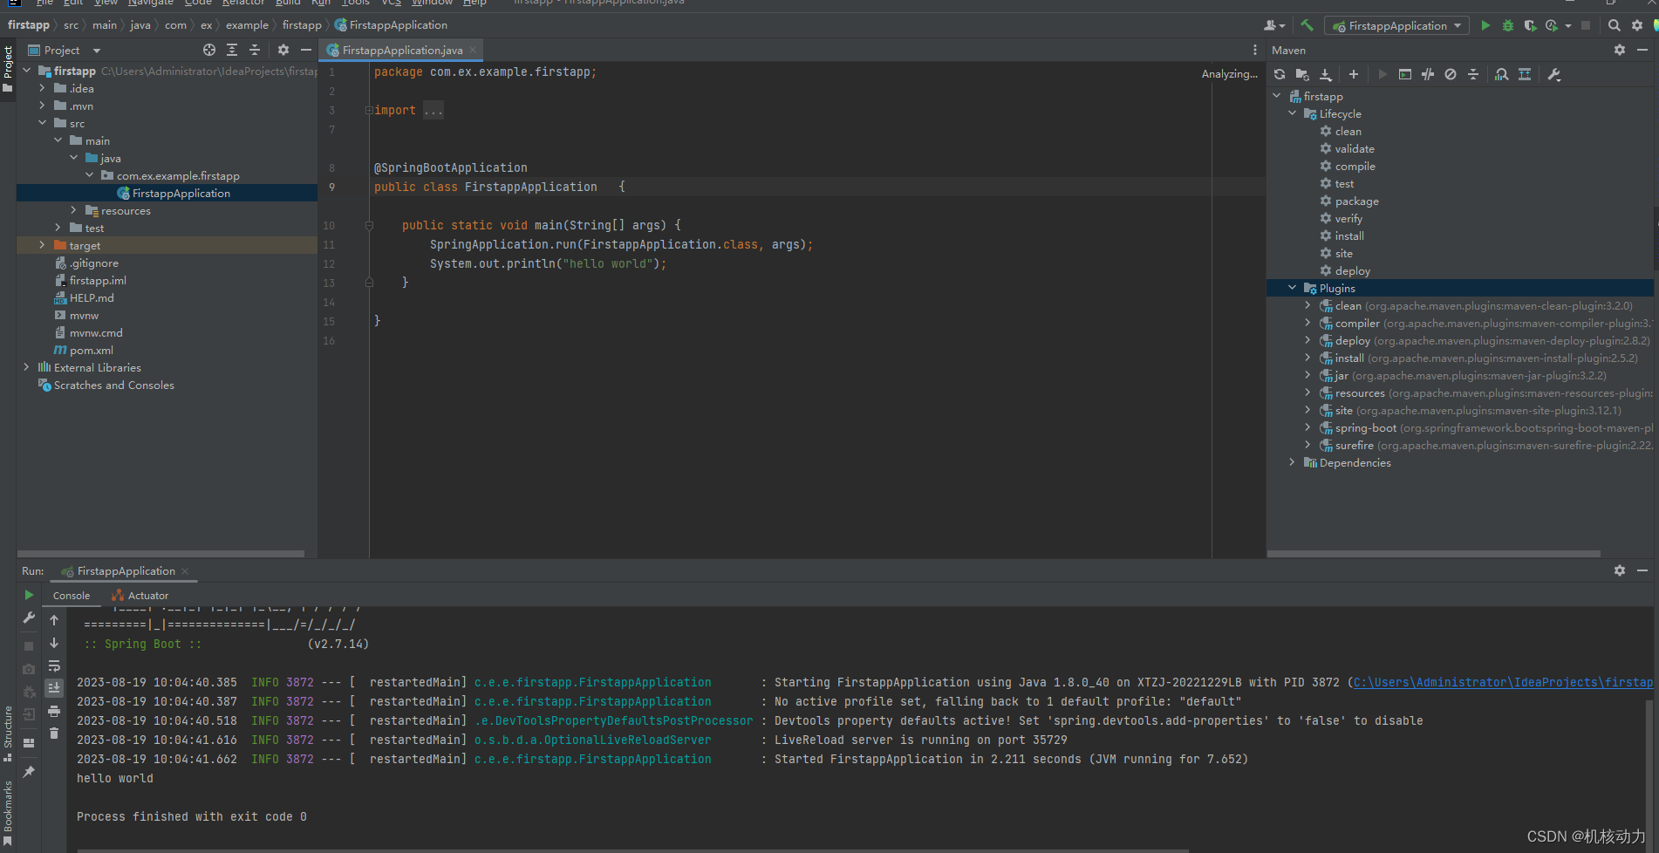
Task: Open IDE settings gear in top toolbar
Action: [x=1637, y=25]
